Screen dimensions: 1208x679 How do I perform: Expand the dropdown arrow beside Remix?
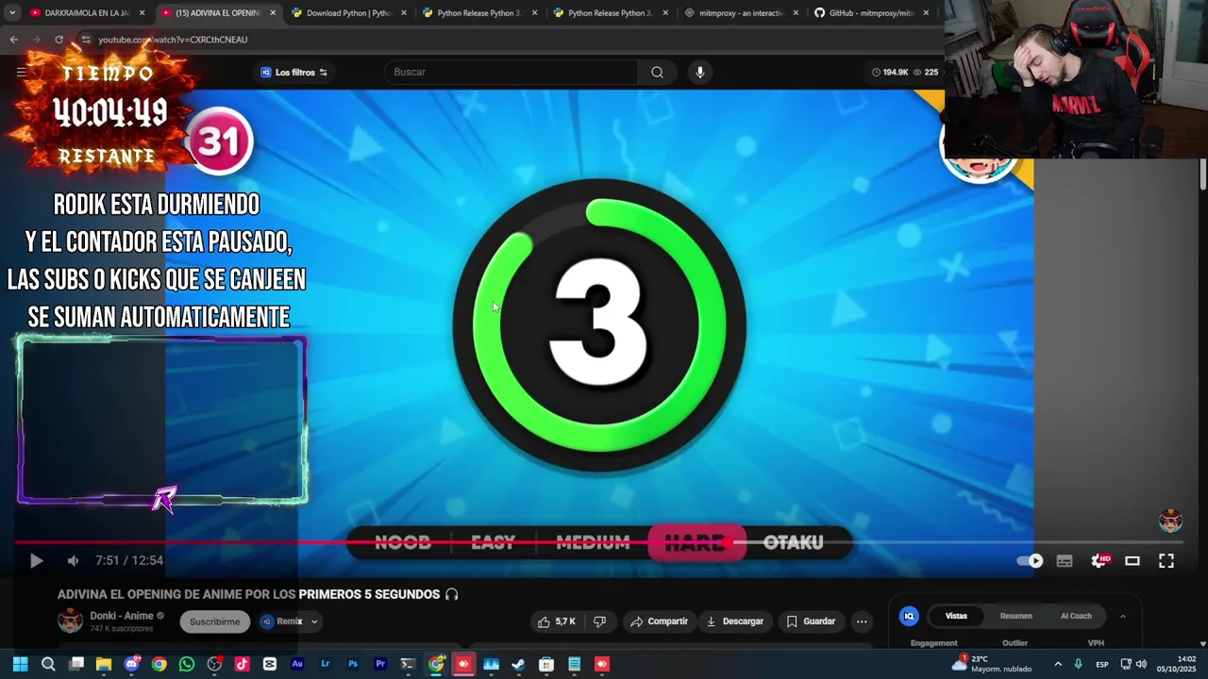pos(314,621)
